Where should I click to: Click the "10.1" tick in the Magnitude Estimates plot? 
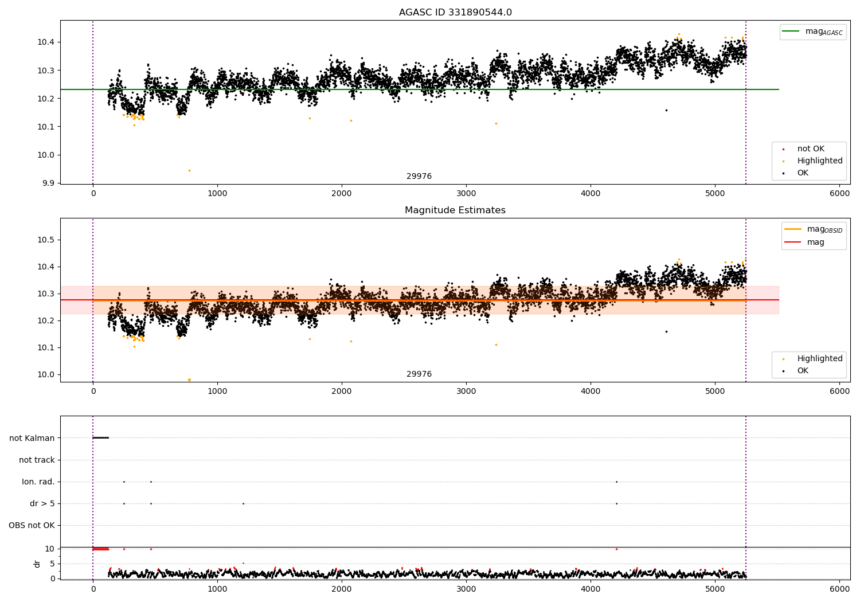(x=45, y=348)
